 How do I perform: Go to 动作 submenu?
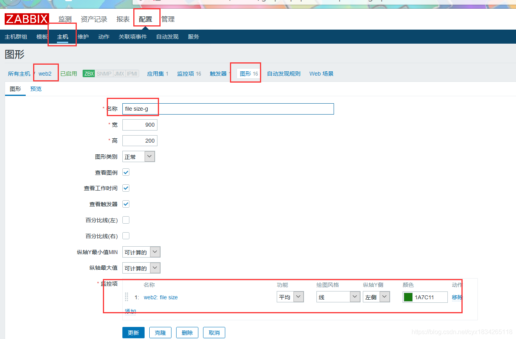104,37
